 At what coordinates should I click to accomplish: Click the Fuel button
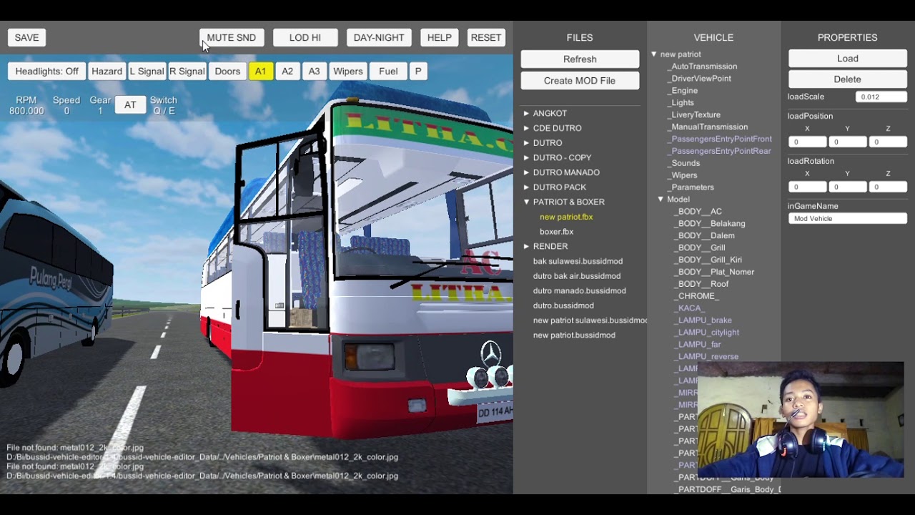pos(388,72)
